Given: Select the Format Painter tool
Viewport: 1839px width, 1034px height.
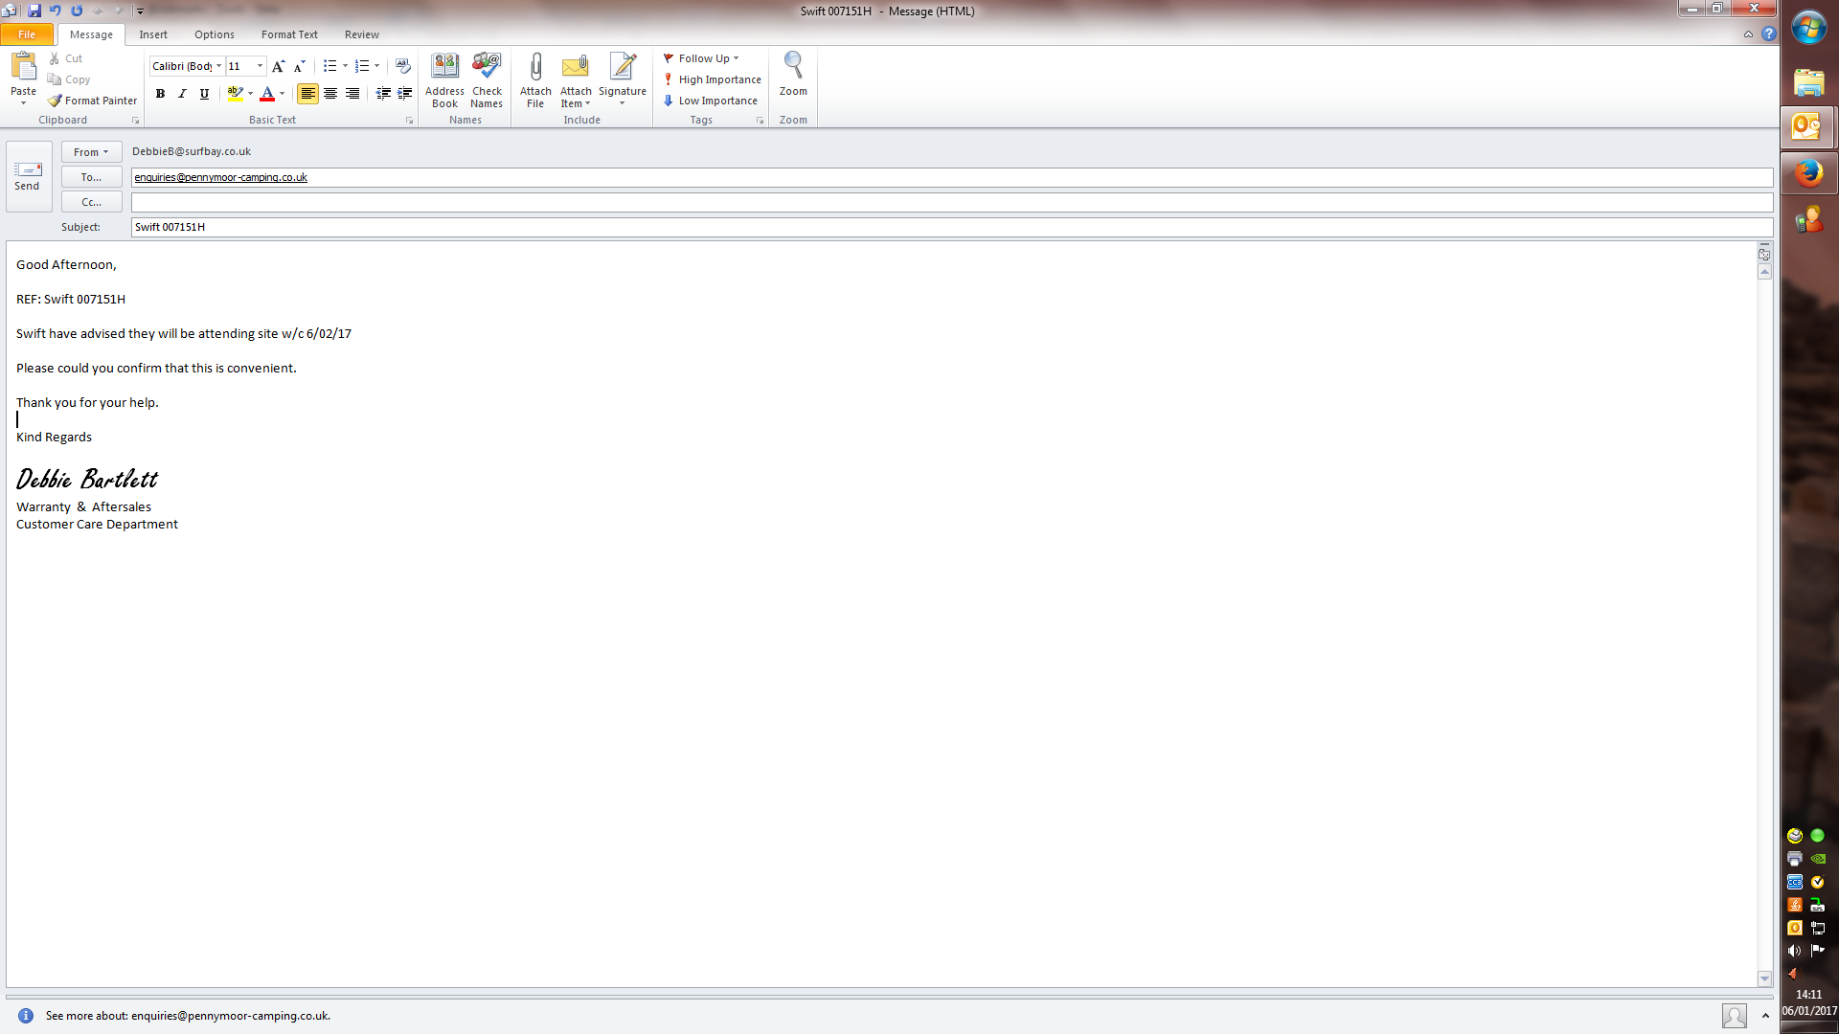Looking at the screenshot, I should click(93, 101).
